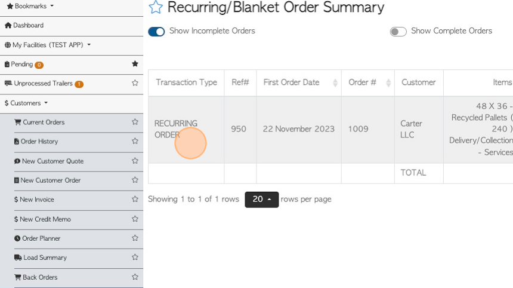Image resolution: width=513 pixels, height=288 pixels.
Task: Click star icon beside Unprocessed Trailers
Action: pyautogui.click(x=135, y=83)
